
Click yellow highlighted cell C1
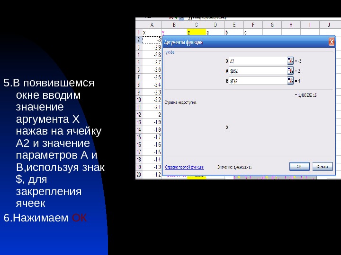pos(197,32)
